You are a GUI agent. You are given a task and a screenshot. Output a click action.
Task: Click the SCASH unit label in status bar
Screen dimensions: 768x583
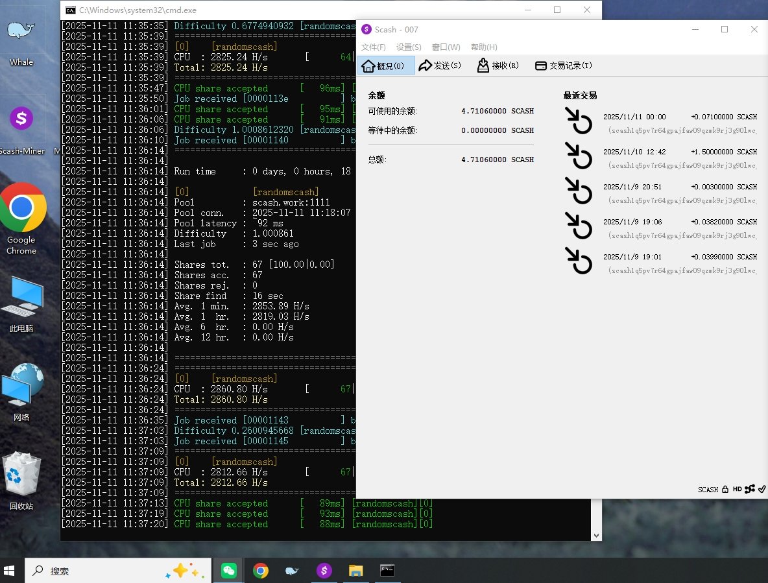click(x=708, y=490)
